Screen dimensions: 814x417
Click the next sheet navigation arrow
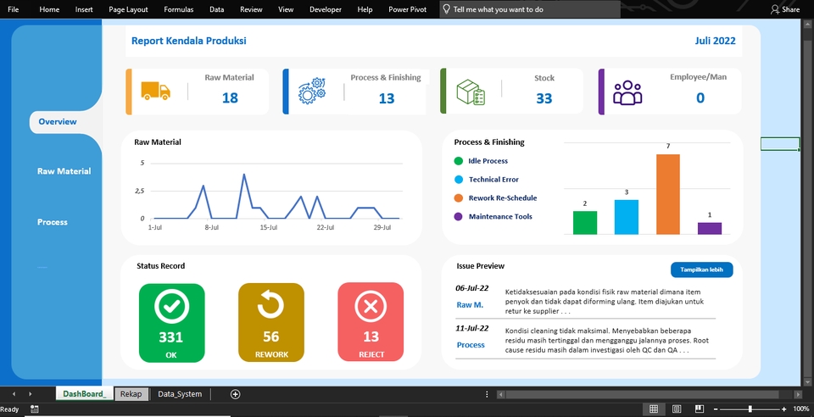(x=31, y=394)
